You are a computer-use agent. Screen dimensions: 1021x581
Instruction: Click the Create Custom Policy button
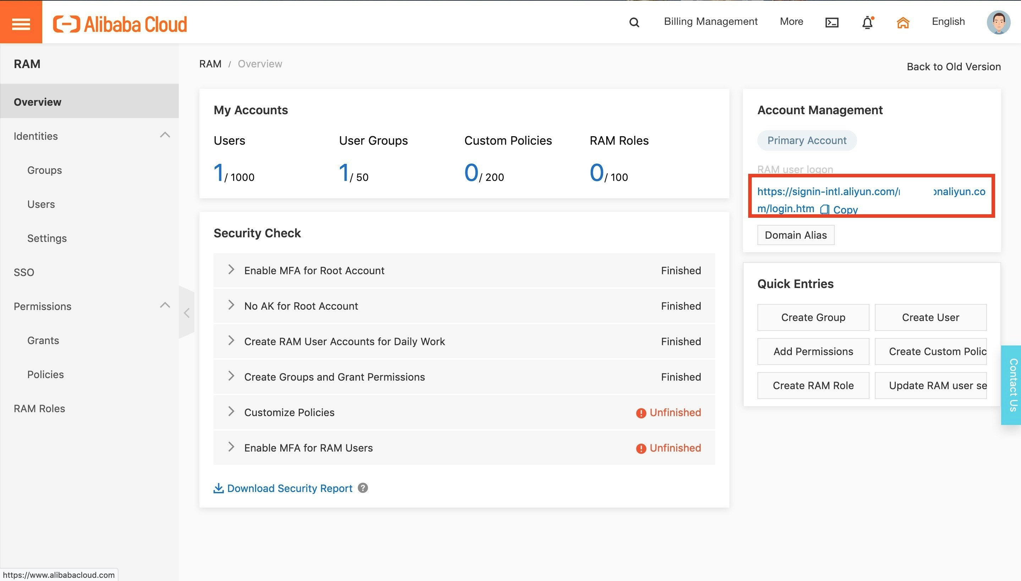point(931,351)
